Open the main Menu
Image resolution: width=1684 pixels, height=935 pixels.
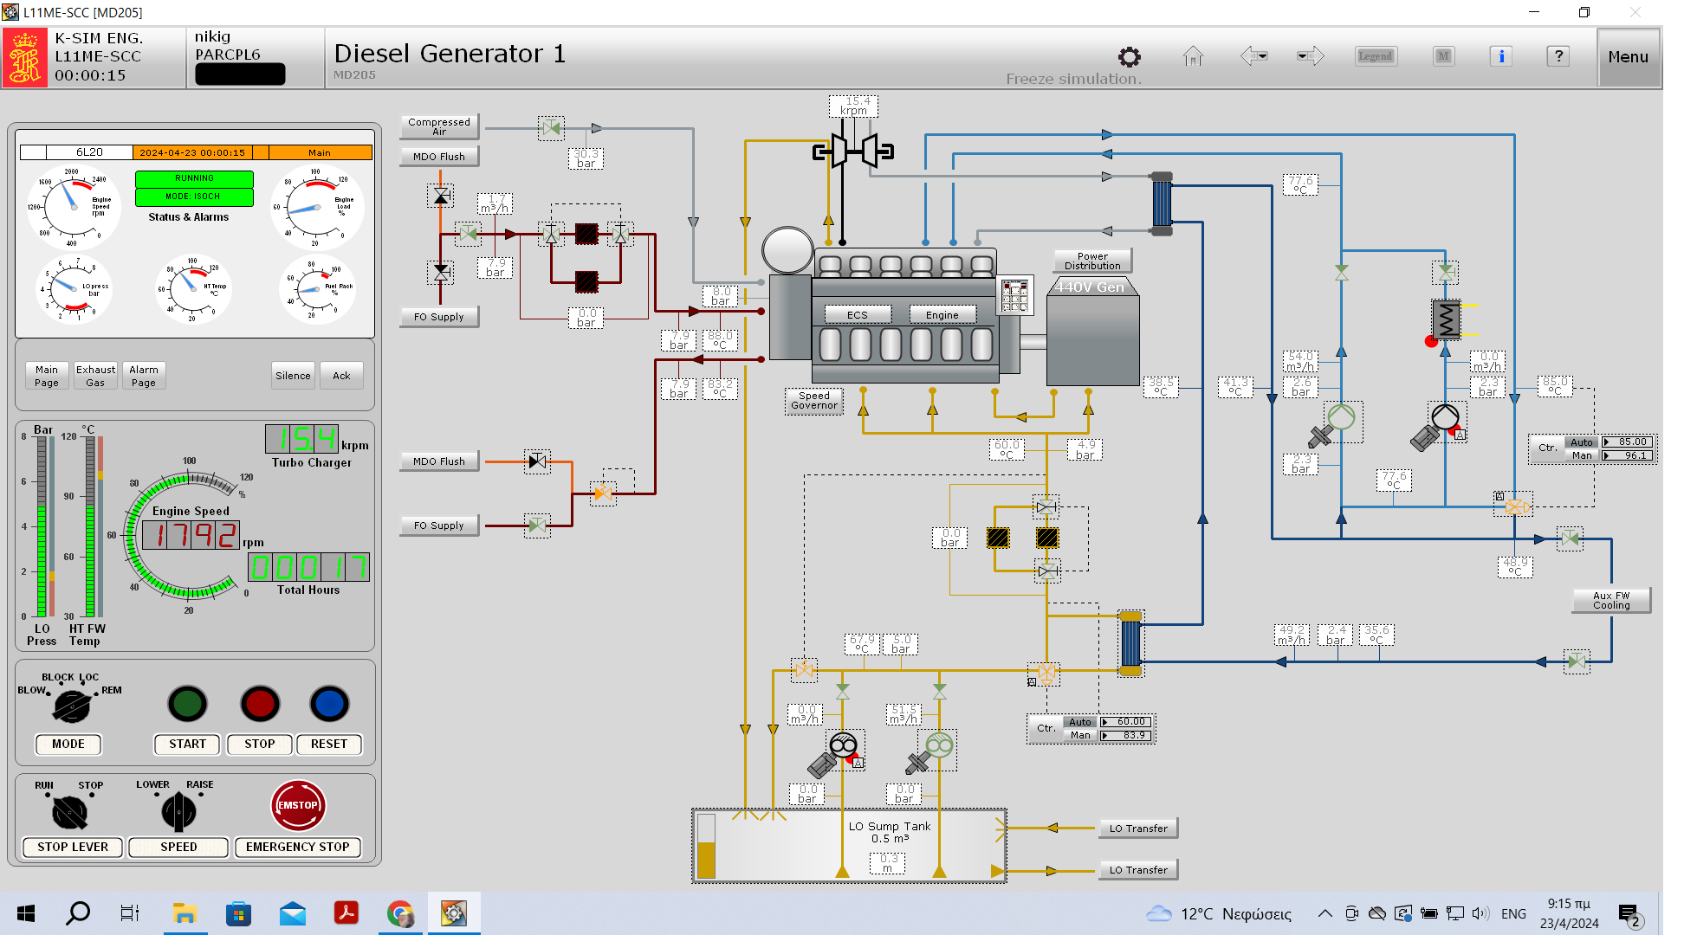1628,57
